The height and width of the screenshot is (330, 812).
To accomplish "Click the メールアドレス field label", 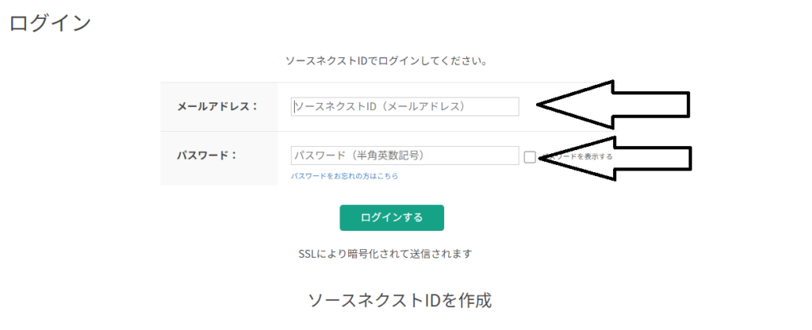I will [x=216, y=106].
